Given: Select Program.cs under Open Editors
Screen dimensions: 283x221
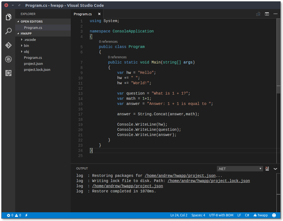Looking at the screenshot, I should 43,28.
